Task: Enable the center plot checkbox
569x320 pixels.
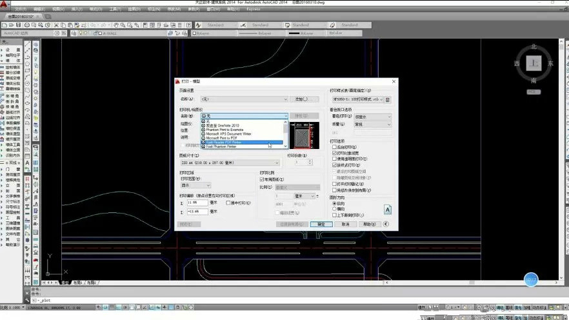Action: [228, 203]
